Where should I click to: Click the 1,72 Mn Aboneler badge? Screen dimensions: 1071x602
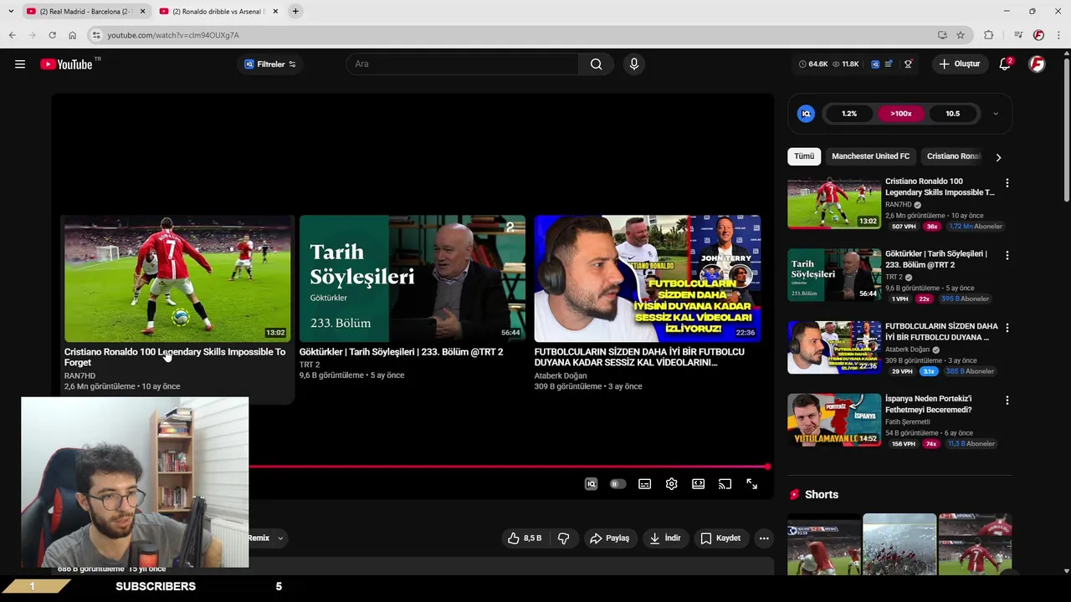974,227
